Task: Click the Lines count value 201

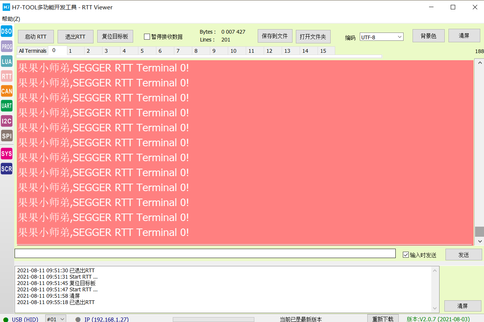Action: (226, 40)
